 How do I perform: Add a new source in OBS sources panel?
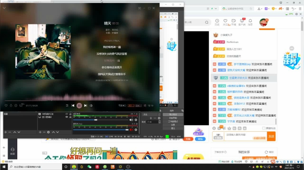pyautogui.click(x=40, y=132)
